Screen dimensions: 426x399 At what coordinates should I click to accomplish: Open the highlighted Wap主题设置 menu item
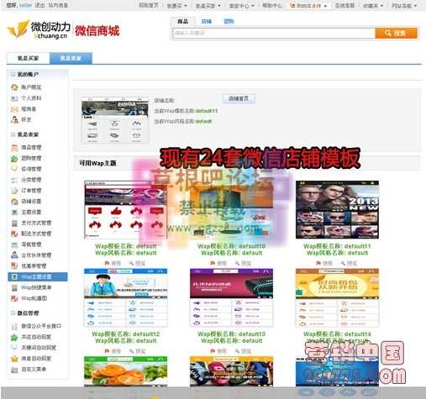[38, 277]
